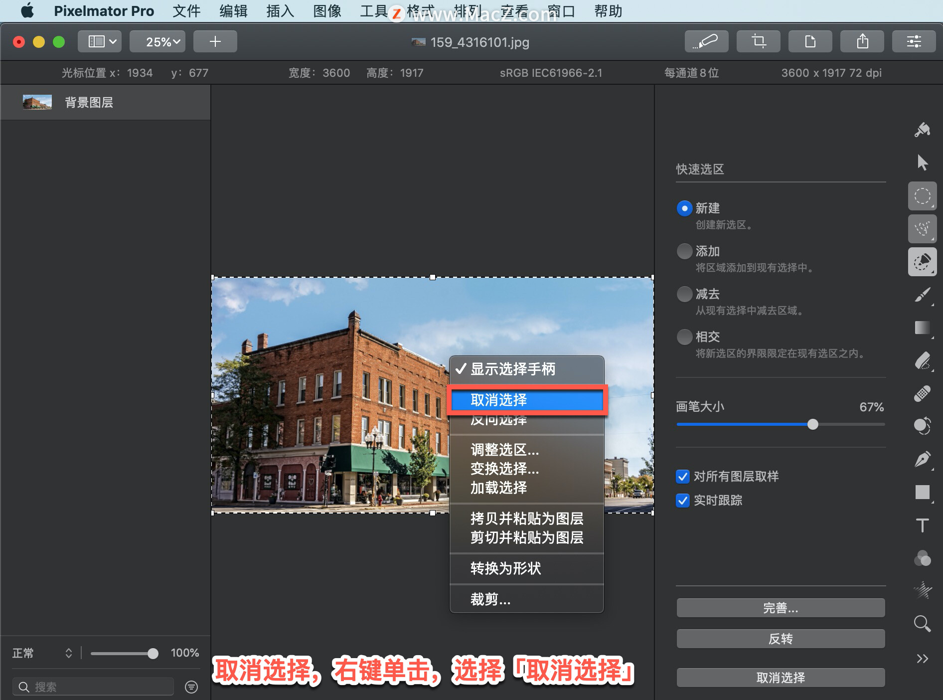Image resolution: width=943 pixels, height=700 pixels.
Task: Open the 25% zoom level dropdown
Action: point(157,41)
